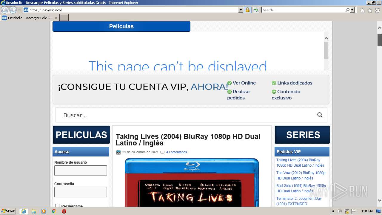Click the page vertical scrollbar thumb
382x215 pixels.
pyautogui.click(x=379, y=40)
